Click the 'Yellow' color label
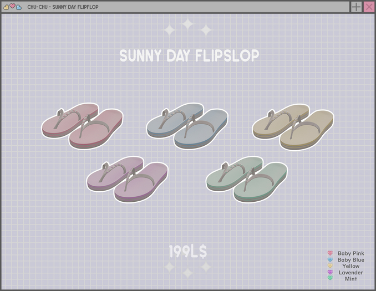 [x=351, y=266]
